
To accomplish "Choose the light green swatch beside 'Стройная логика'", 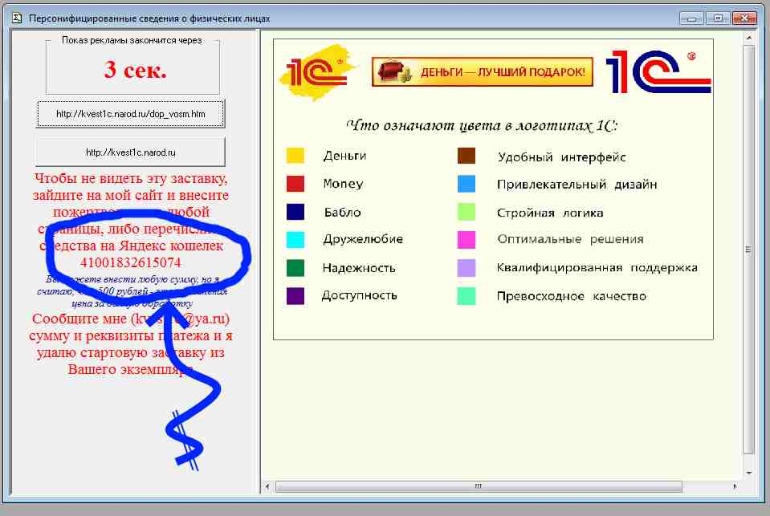I will click(x=466, y=212).
